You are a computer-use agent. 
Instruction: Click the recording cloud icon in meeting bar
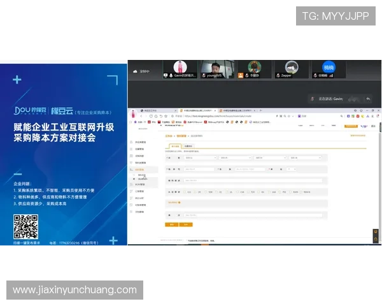[135, 71]
